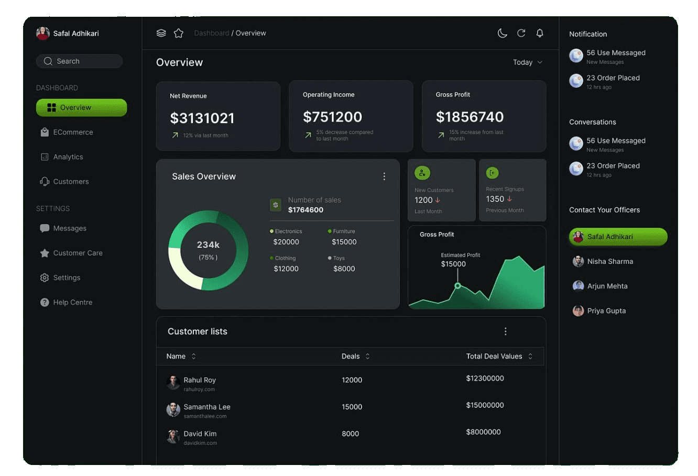Open the Analytics section in sidebar
Viewport: 698px width, 476px height.
[x=68, y=157]
